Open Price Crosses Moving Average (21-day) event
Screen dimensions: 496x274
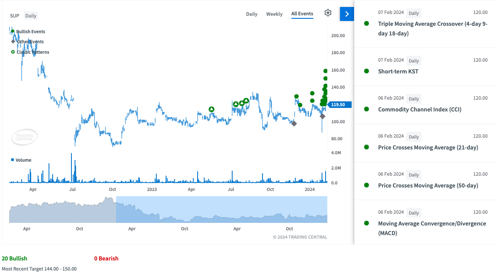tap(428, 147)
